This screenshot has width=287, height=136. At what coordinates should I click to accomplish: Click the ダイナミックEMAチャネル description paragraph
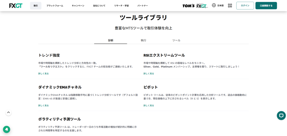pyautogui.click(x=88, y=97)
